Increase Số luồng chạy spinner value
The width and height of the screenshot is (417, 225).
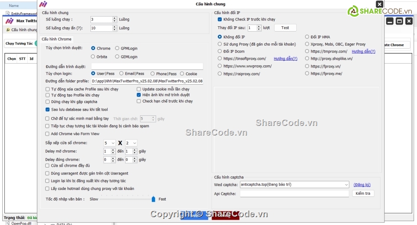click(115, 18)
